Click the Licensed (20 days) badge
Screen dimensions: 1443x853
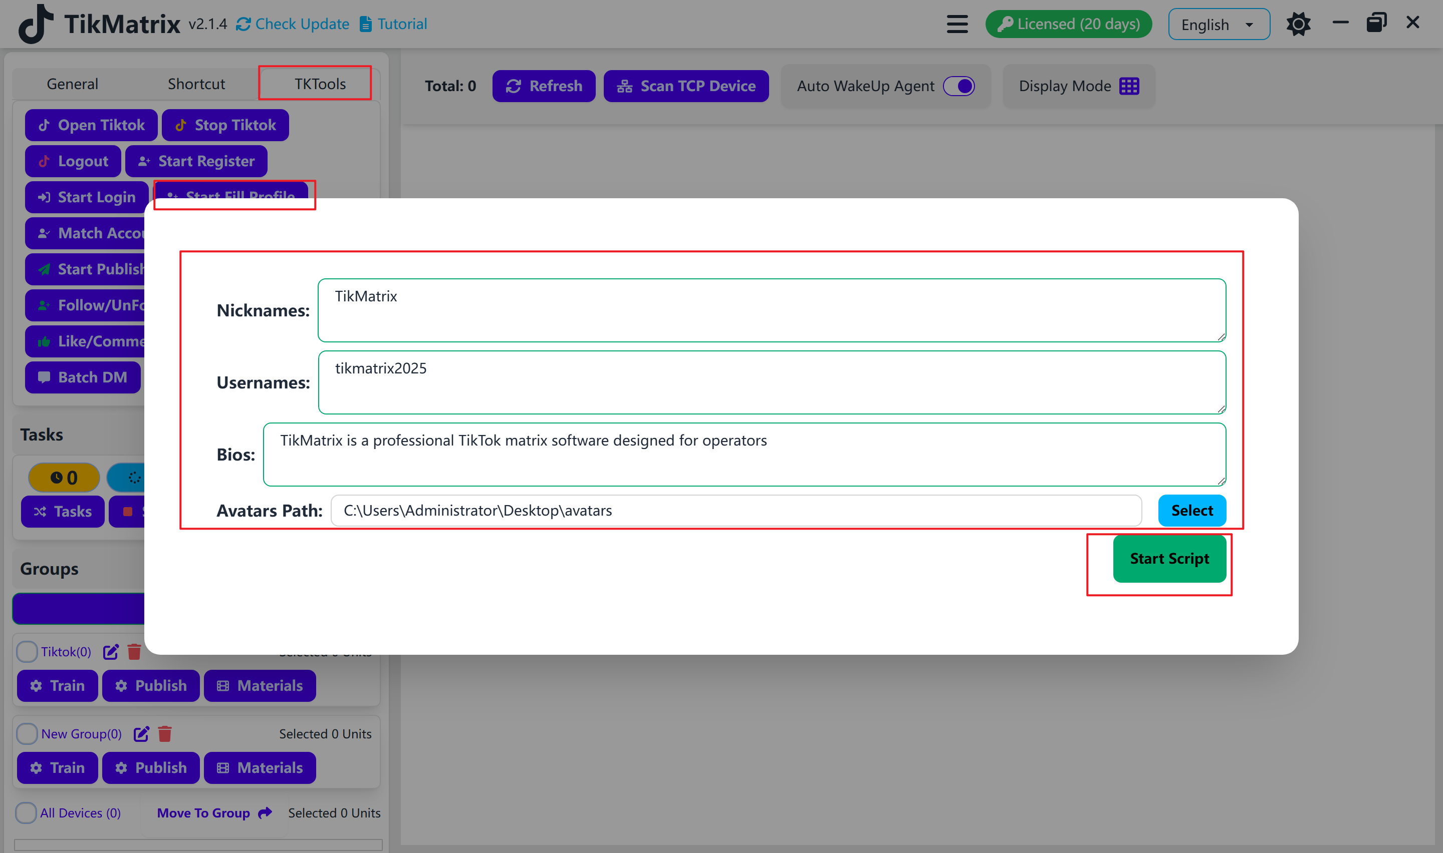1069,24
